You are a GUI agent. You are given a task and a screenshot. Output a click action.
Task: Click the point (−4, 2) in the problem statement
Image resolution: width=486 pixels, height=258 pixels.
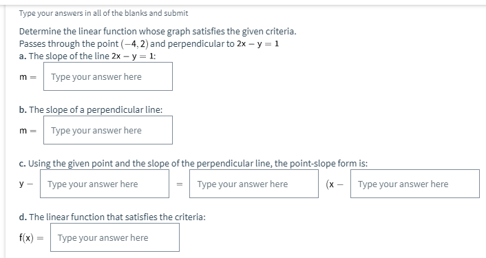[x=134, y=44]
